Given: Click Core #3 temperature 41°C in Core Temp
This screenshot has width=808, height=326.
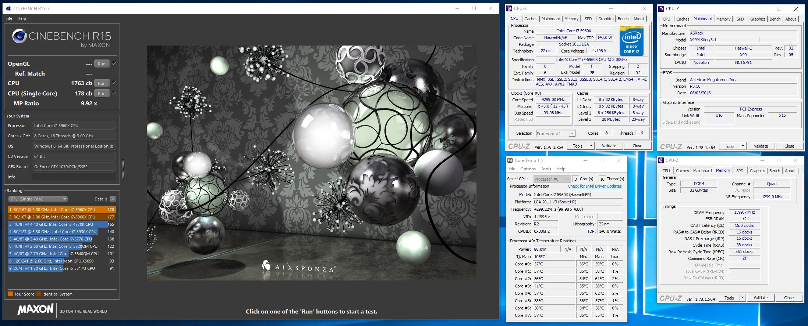Looking at the screenshot, I should [x=554, y=286].
